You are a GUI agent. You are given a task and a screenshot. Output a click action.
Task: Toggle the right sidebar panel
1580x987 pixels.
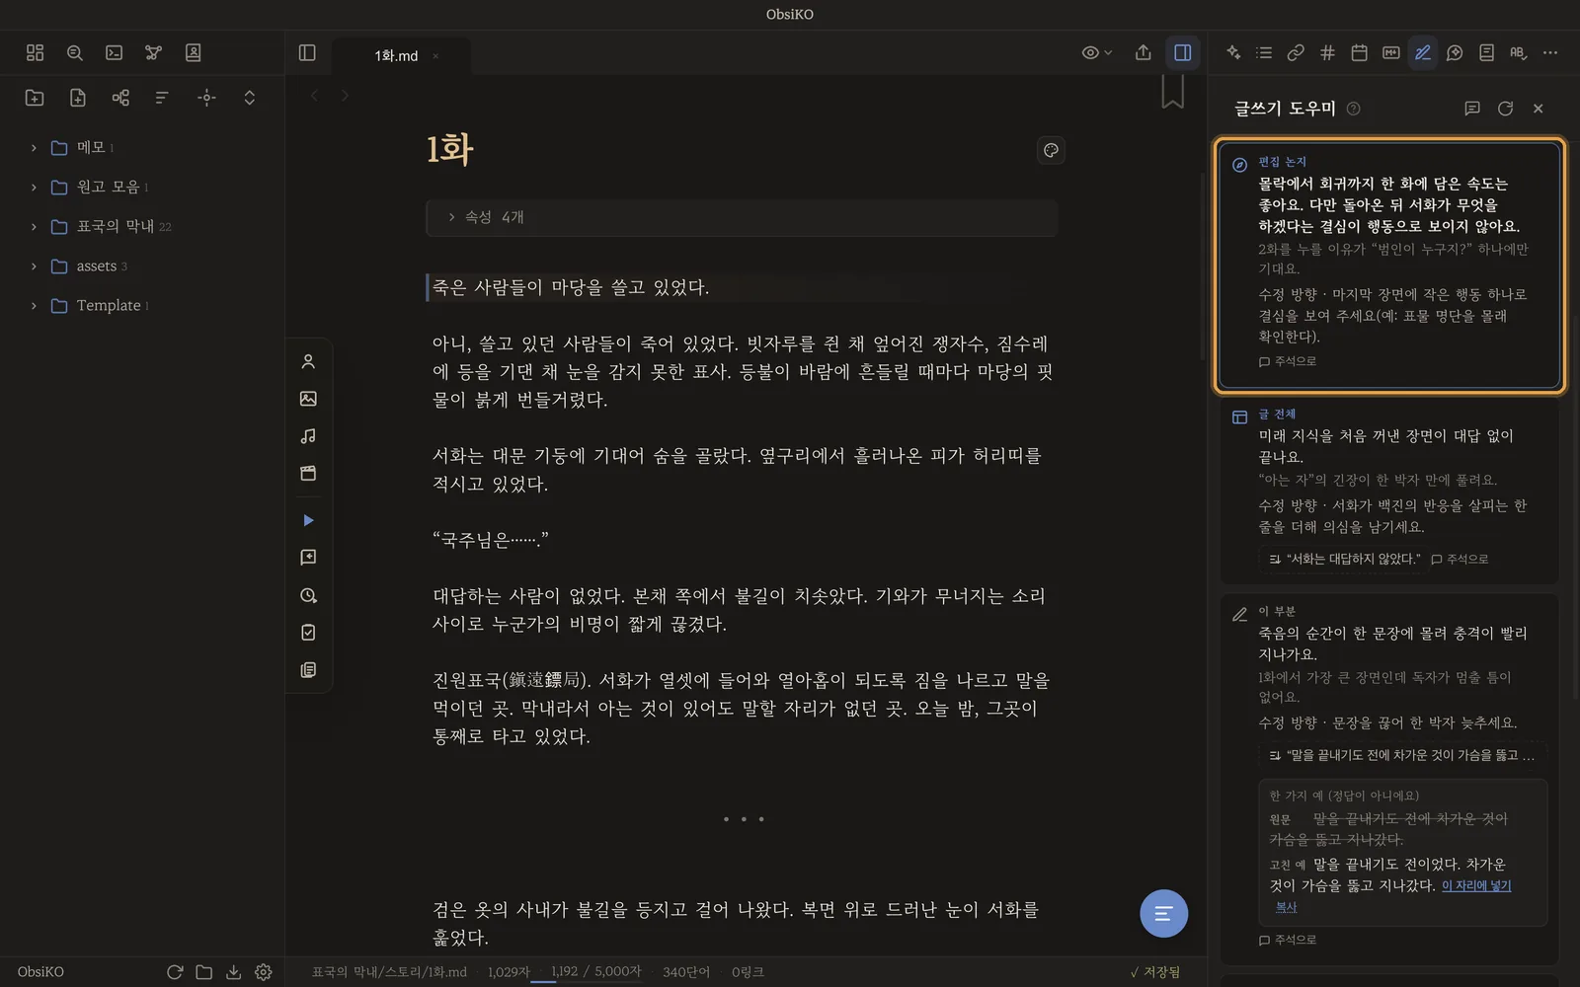coord(1183,53)
